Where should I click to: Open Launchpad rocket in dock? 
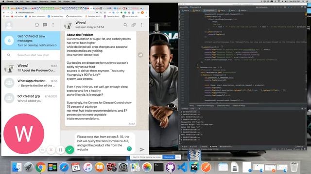tap(29, 167)
